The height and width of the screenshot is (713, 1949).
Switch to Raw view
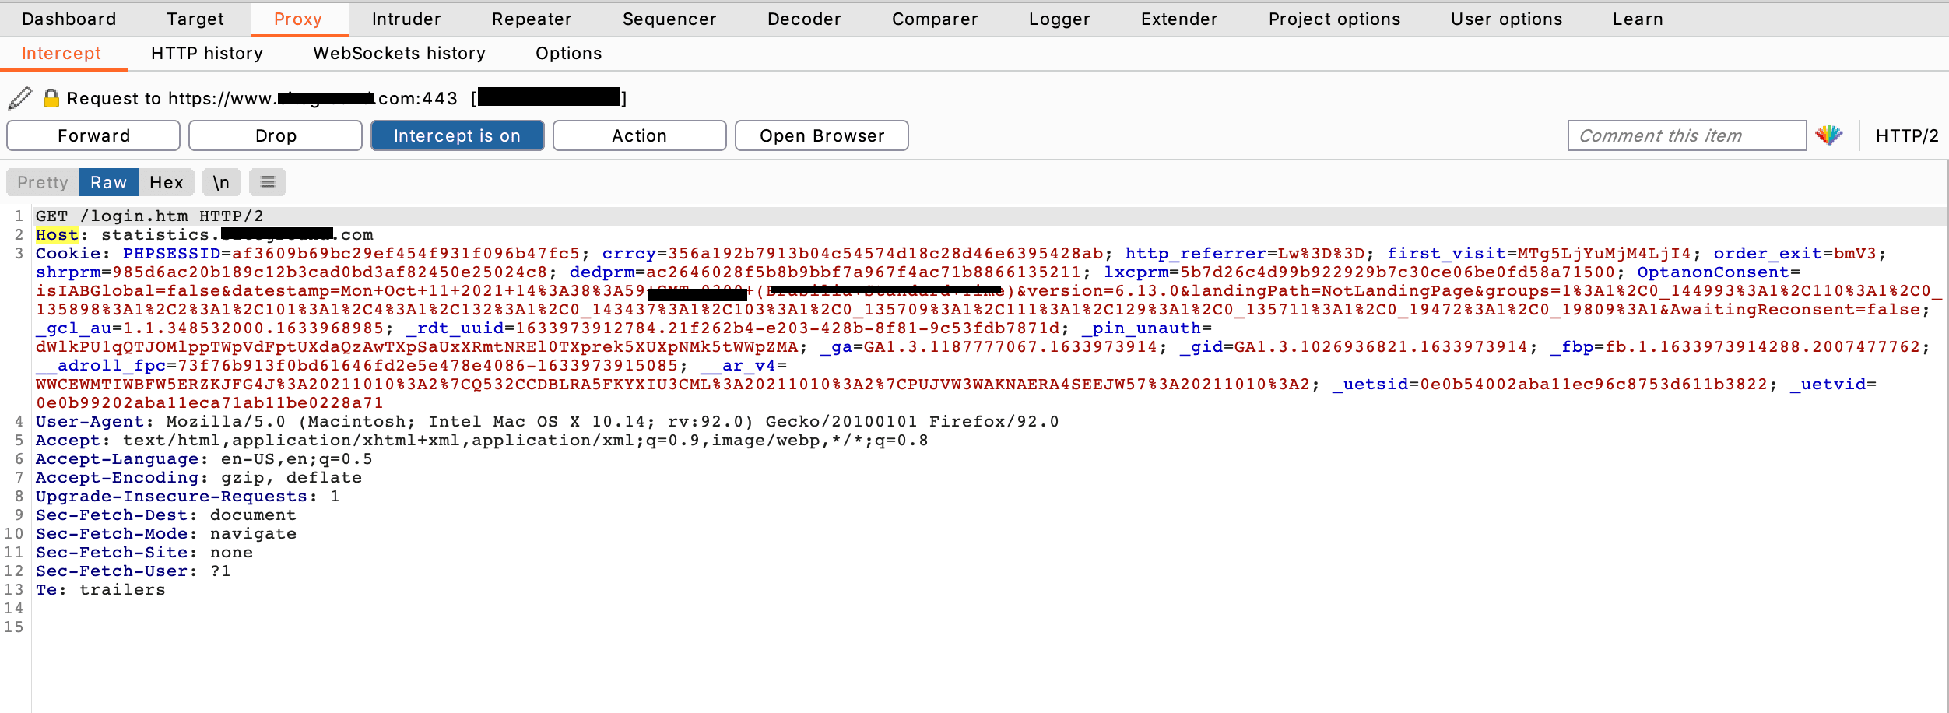[109, 182]
